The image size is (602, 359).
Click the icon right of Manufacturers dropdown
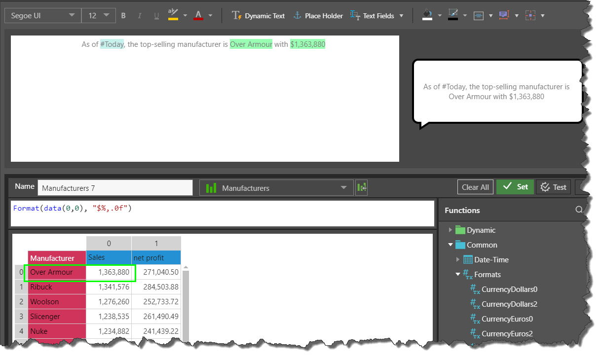coord(362,188)
